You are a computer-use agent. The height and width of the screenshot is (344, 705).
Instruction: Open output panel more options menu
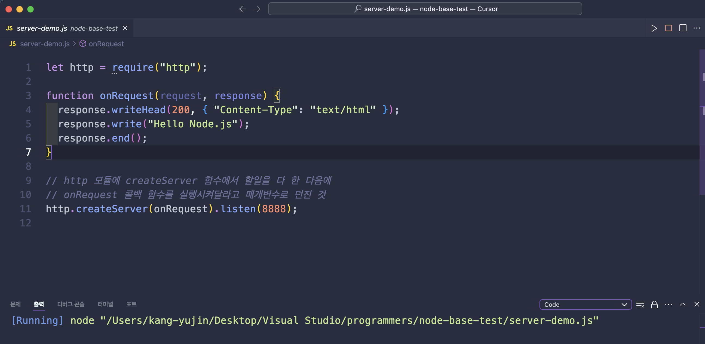click(x=668, y=305)
